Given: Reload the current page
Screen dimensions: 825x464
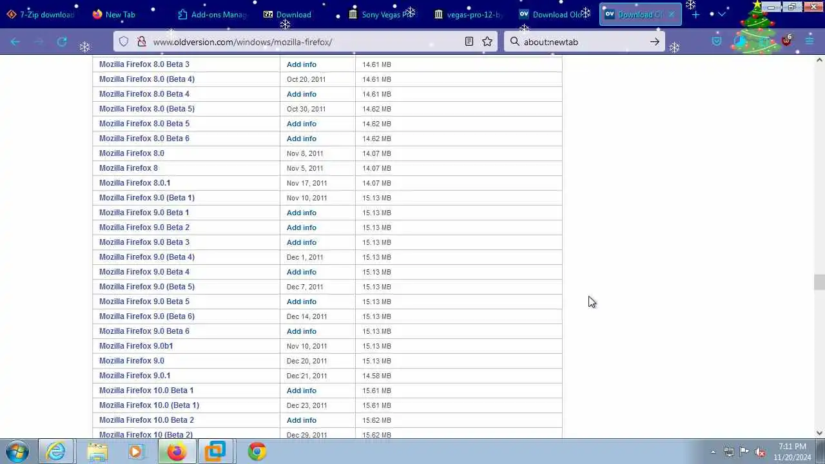Looking at the screenshot, I should [62, 42].
